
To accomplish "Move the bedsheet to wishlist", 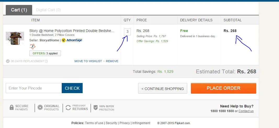I will (88, 61).
